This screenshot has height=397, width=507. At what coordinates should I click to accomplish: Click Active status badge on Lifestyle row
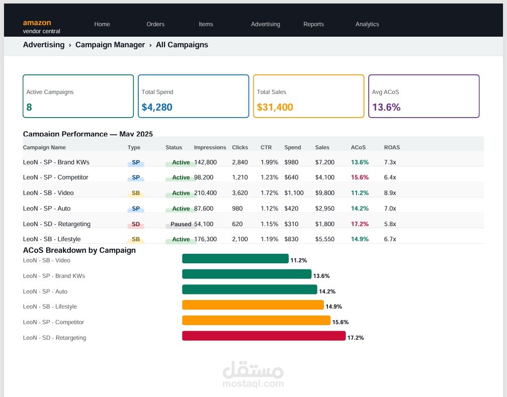[x=181, y=239]
